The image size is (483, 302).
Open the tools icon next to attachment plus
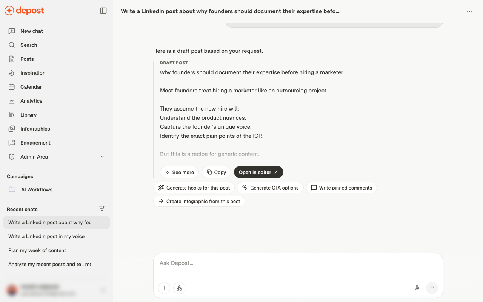(179, 288)
